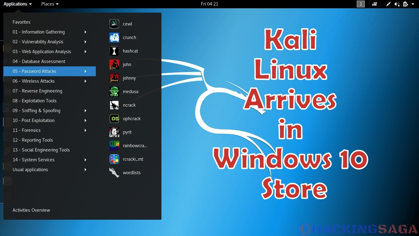Image resolution: width=419 pixels, height=236 pixels.
Task: Open the wired network status icon
Action: (x=388, y=4)
